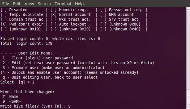Click the scrollbar down arrow
Viewport: 190px width, 109px height.
coord(188,107)
